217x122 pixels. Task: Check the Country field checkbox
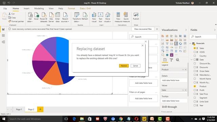click(195, 56)
